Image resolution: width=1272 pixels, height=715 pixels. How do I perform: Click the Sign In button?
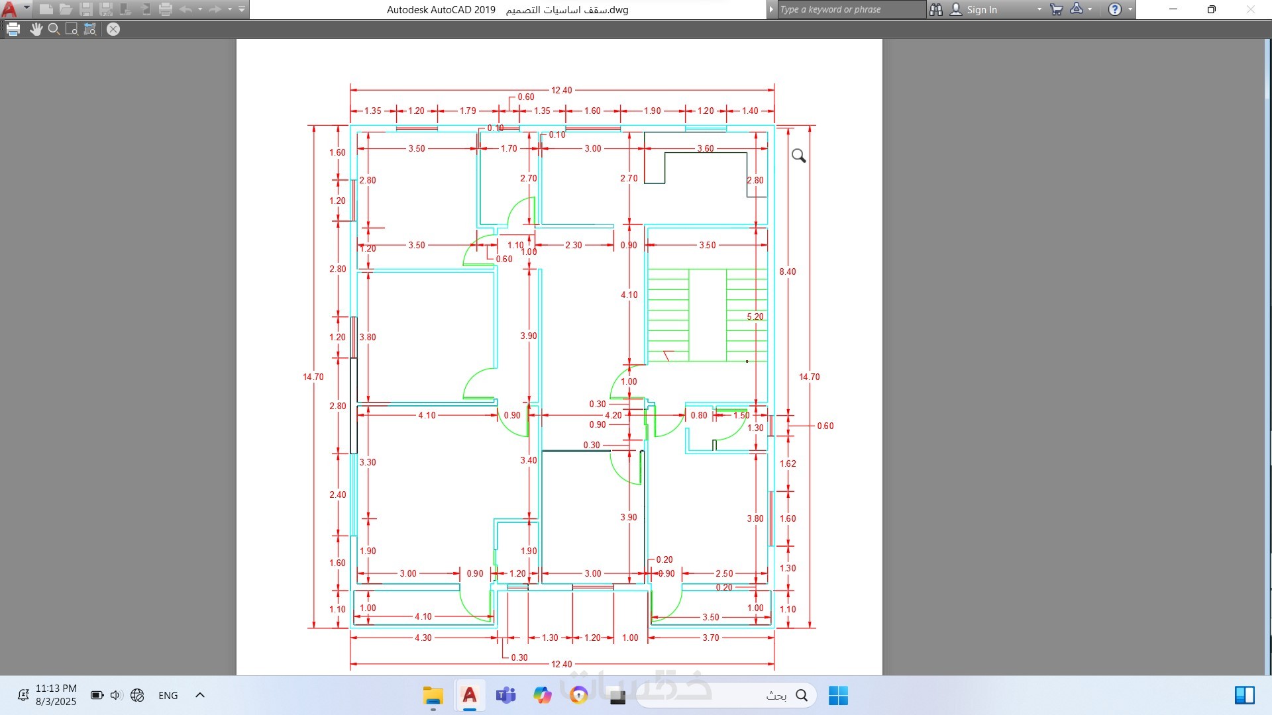pos(974,9)
